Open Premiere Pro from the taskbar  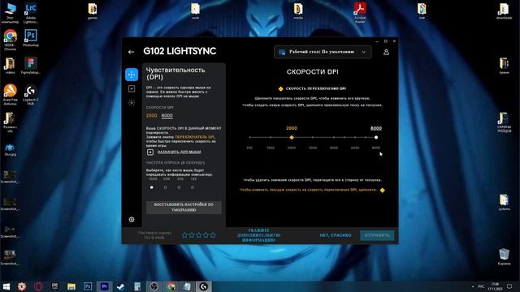click(x=105, y=286)
